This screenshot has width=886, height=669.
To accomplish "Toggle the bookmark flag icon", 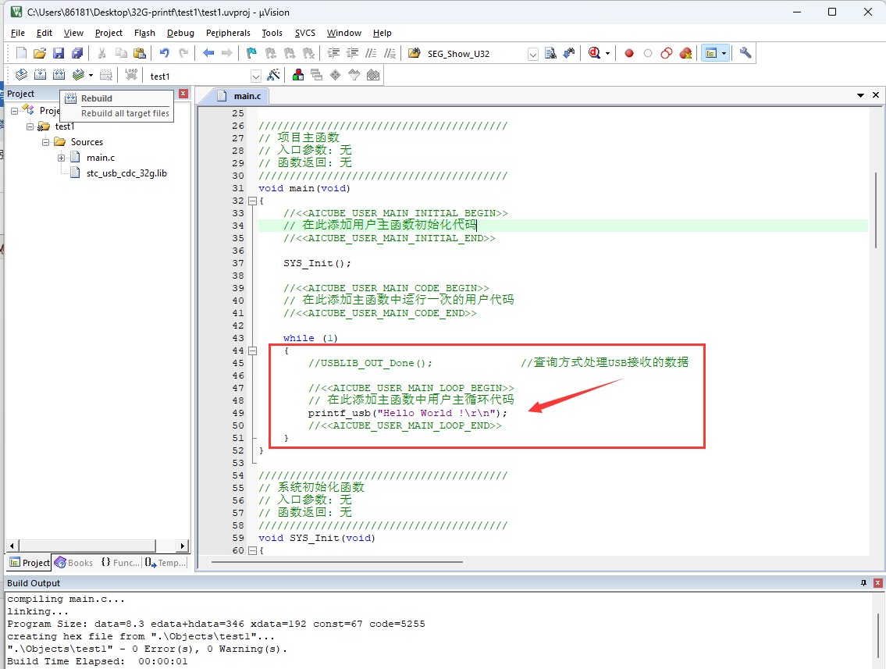I will pos(251,53).
